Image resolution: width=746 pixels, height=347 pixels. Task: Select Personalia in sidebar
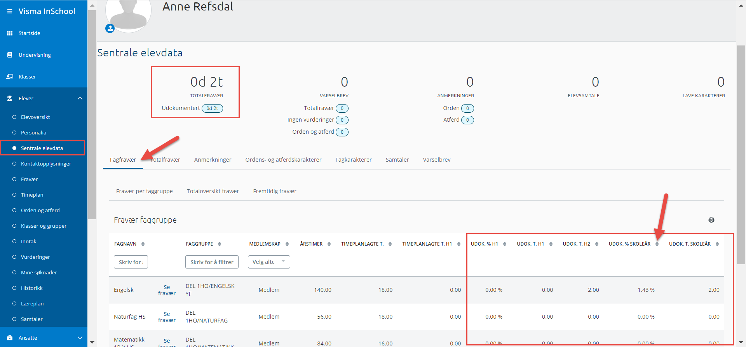click(33, 133)
